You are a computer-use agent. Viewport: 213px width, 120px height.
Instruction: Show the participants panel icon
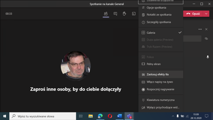point(106,14)
